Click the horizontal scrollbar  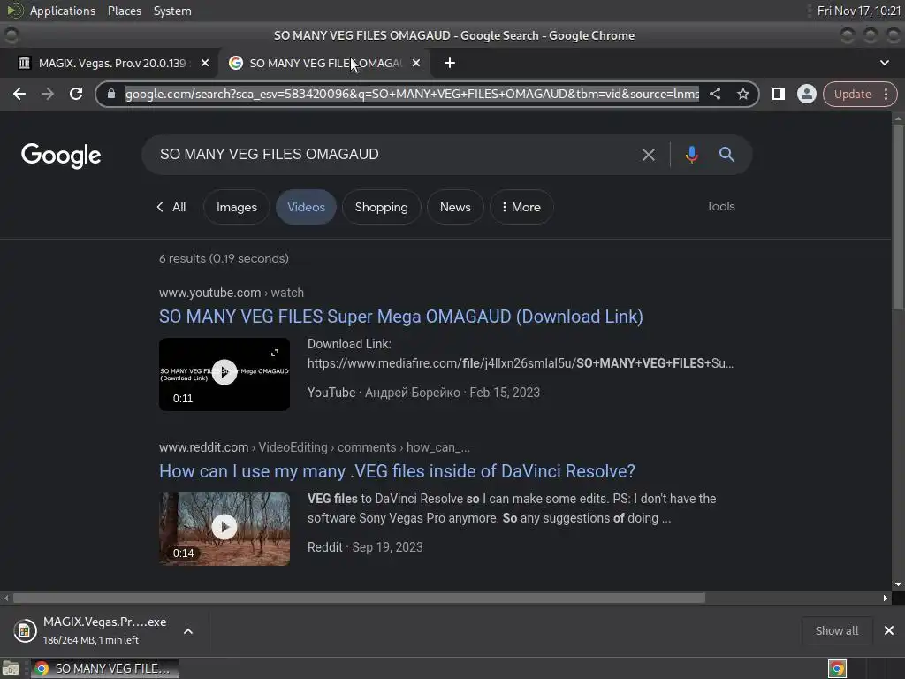click(x=359, y=599)
